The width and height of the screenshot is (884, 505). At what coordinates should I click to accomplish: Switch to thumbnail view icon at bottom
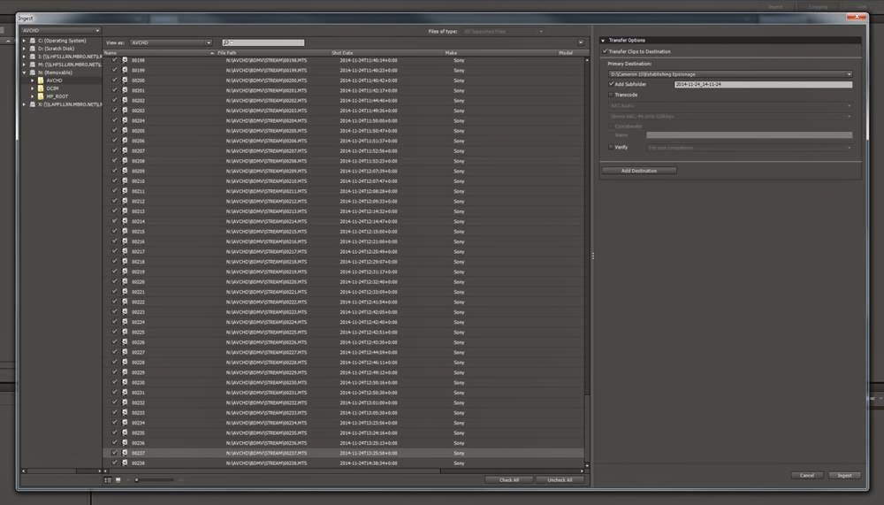[118, 480]
